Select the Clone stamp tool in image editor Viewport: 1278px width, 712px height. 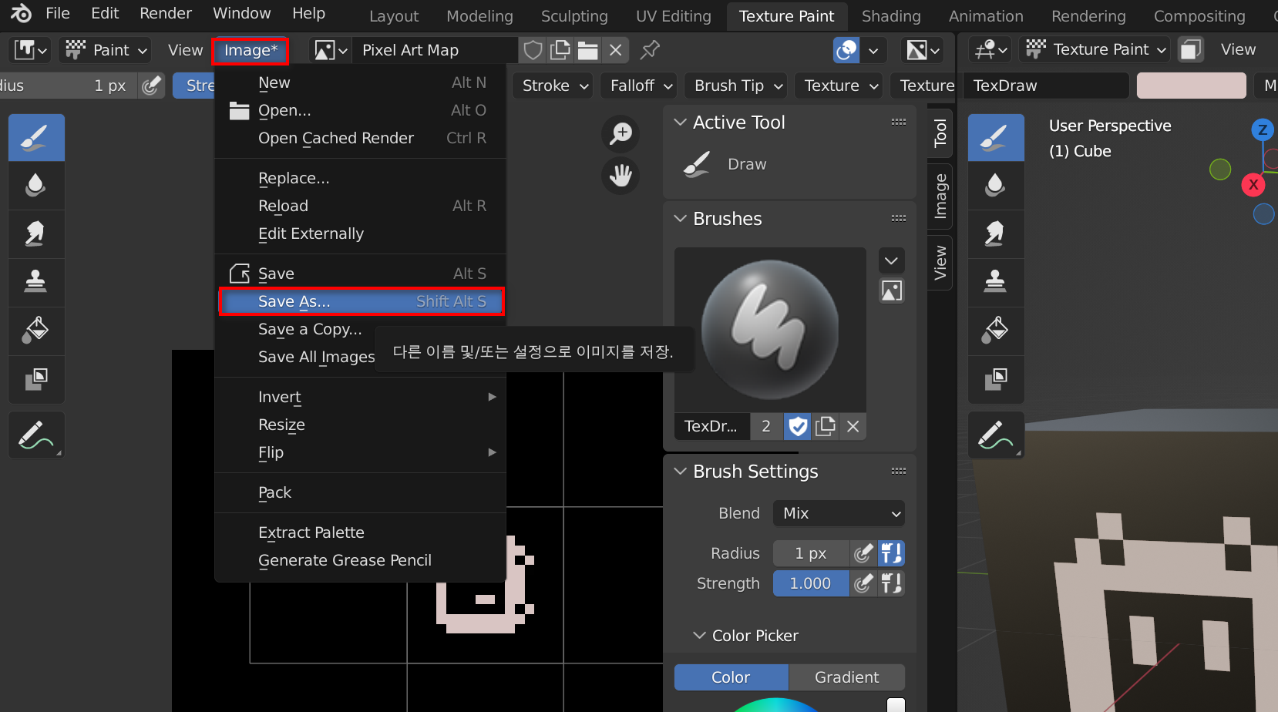36,281
